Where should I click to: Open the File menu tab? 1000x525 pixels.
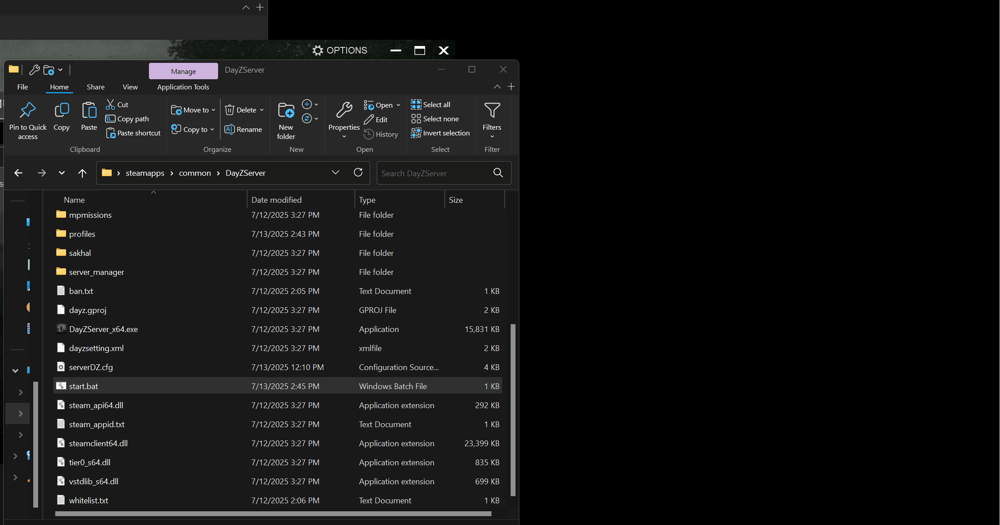coord(23,87)
